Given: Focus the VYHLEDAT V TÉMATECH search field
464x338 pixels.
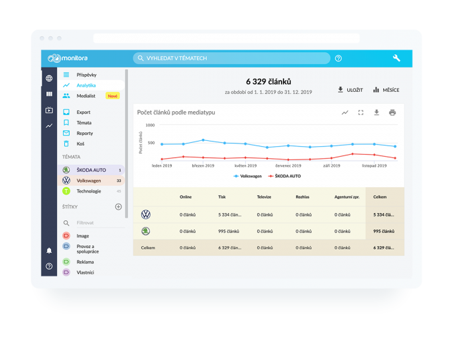Looking at the screenshot, I should click(x=232, y=58).
